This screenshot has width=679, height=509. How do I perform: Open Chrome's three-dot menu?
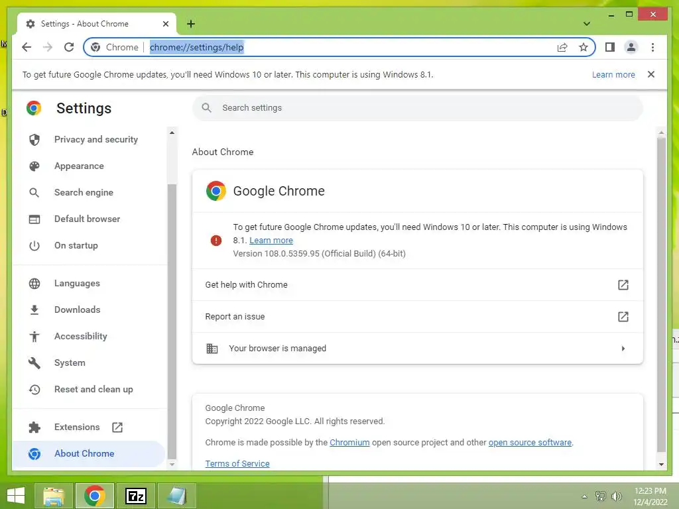[652, 47]
